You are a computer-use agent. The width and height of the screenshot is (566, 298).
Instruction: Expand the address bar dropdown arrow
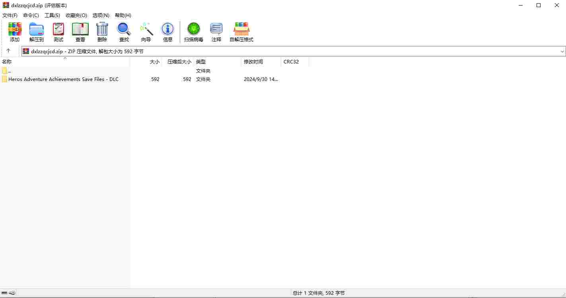562,51
